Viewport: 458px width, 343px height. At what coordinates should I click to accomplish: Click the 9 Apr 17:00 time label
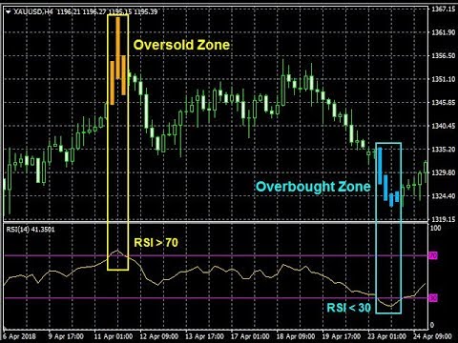(66, 336)
